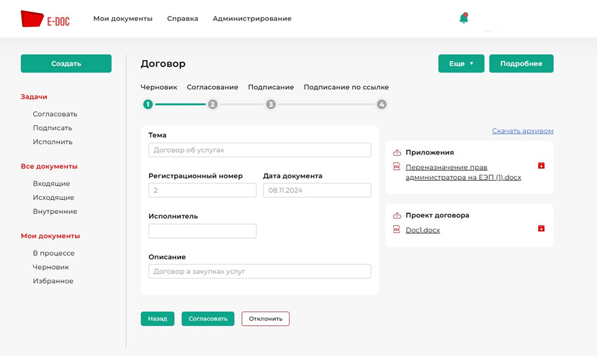The height and width of the screenshot is (356, 597).
Task: Click the Тема input field
Action: pos(260,150)
